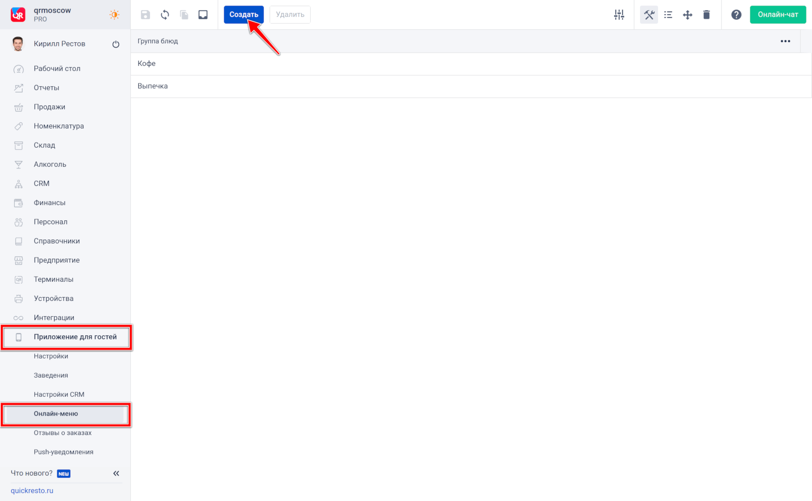Click the Интеграции infinity icon
812x501 pixels.
[19, 318]
